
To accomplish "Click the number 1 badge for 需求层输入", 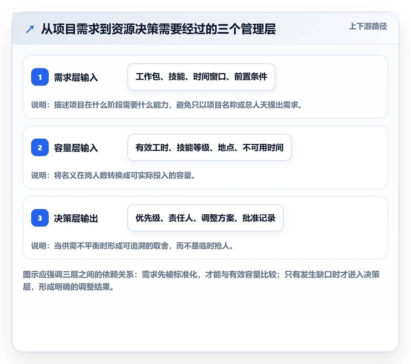I will tap(40, 77).
